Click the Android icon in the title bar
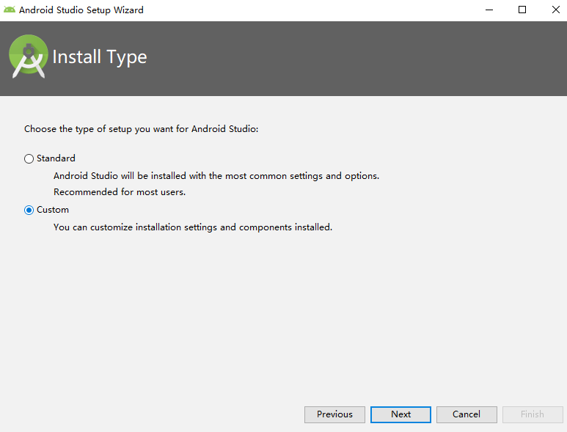The image size is (567, 432). coord(10,10)
